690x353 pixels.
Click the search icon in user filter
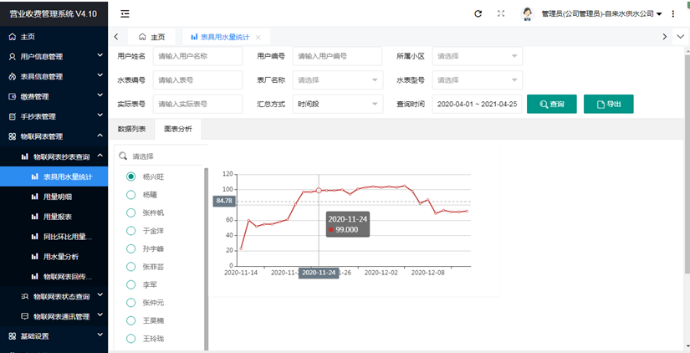click(x=123, y=156)
